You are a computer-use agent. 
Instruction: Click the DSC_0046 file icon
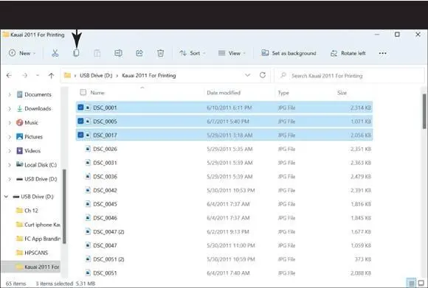[x=88, y=218]
